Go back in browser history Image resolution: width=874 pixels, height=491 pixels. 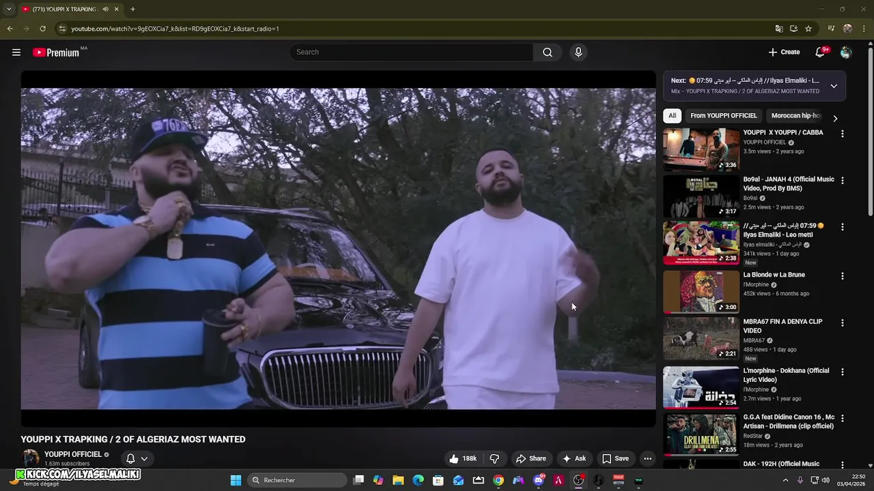(10, 29)
